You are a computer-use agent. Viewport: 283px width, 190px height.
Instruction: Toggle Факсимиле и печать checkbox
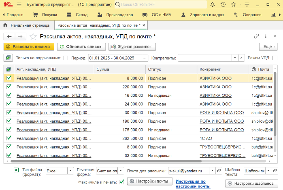pyautogui.click(x=121, y=182)
